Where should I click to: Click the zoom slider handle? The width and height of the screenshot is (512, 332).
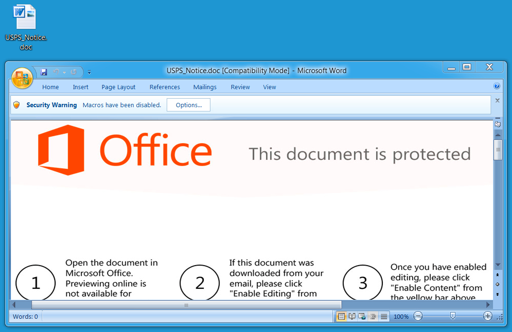point(453,316)
